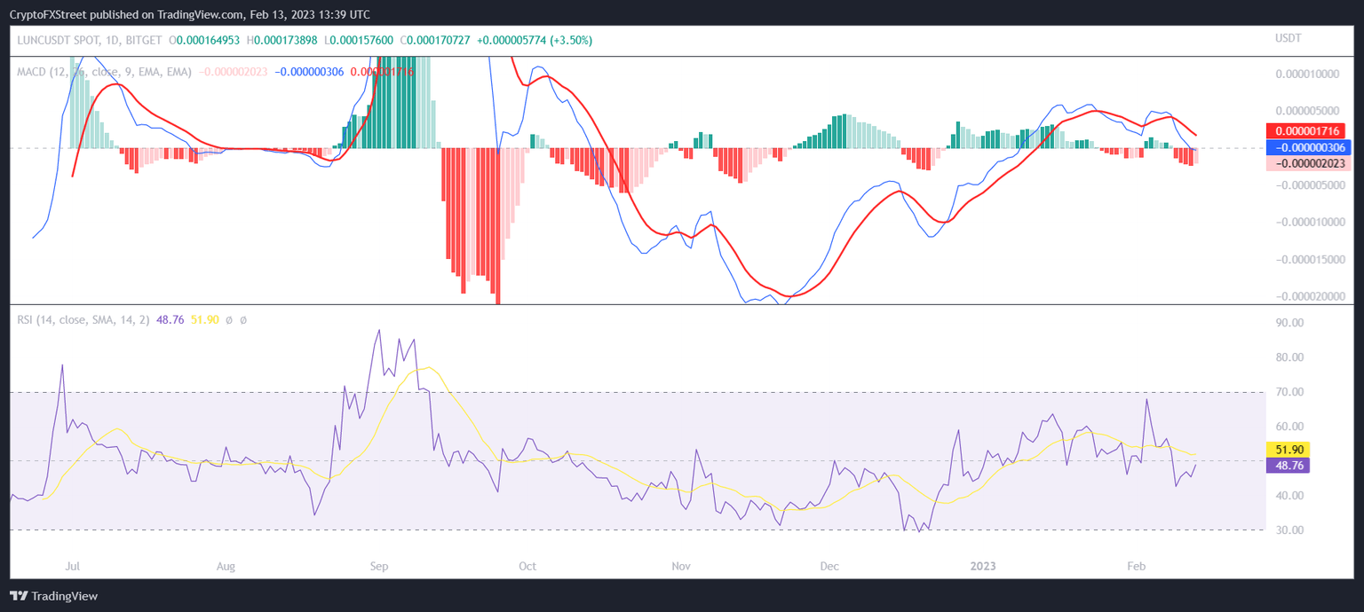Click the second ø icon in RSI legend

pos(242,319)
